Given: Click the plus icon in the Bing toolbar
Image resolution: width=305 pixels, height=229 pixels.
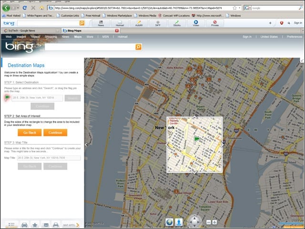Looking at the screenshot, I should (270, 23).
